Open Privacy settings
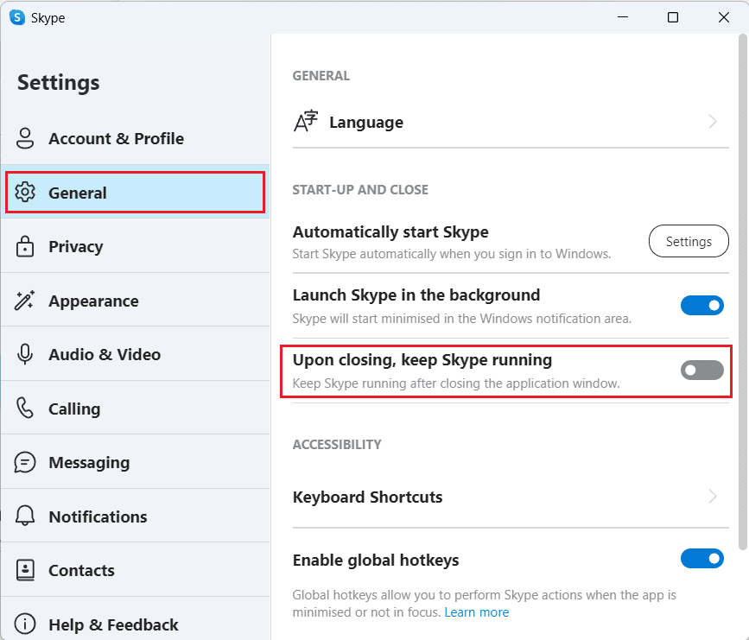 (x=136, y=246)
